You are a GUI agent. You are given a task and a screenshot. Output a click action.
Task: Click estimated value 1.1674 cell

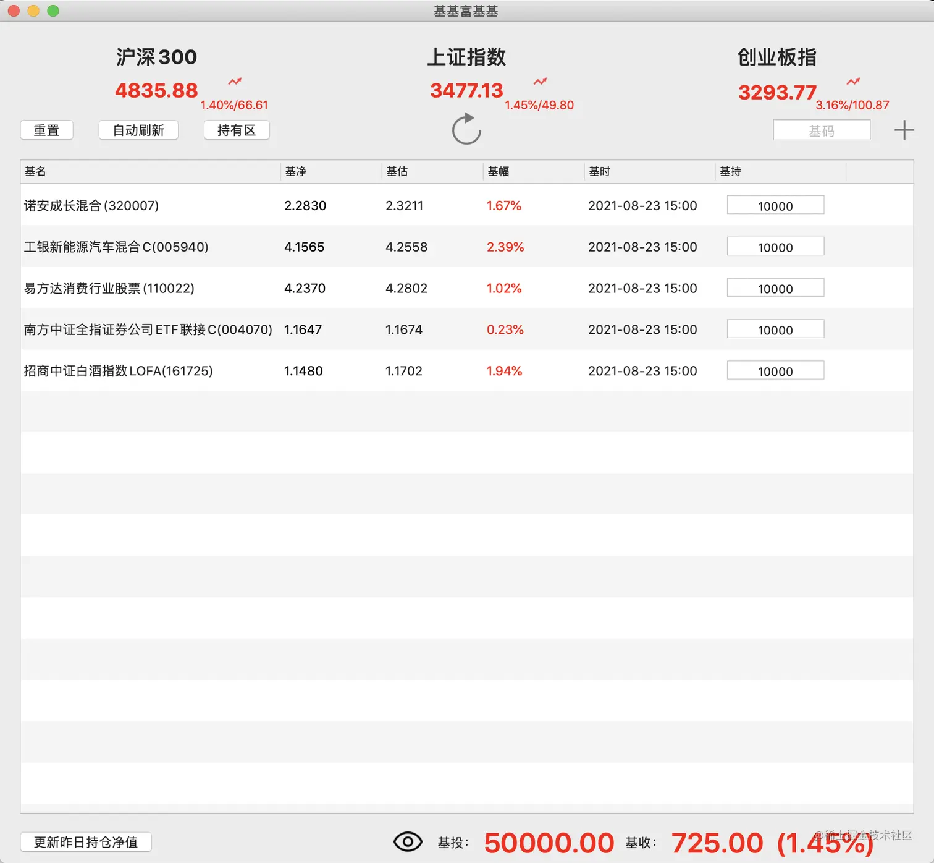click(404, 329)
